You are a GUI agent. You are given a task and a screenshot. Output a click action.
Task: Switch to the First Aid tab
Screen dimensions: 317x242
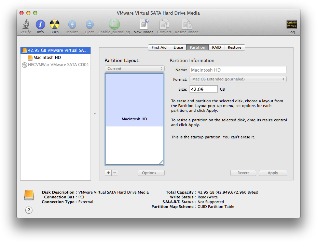159,47
